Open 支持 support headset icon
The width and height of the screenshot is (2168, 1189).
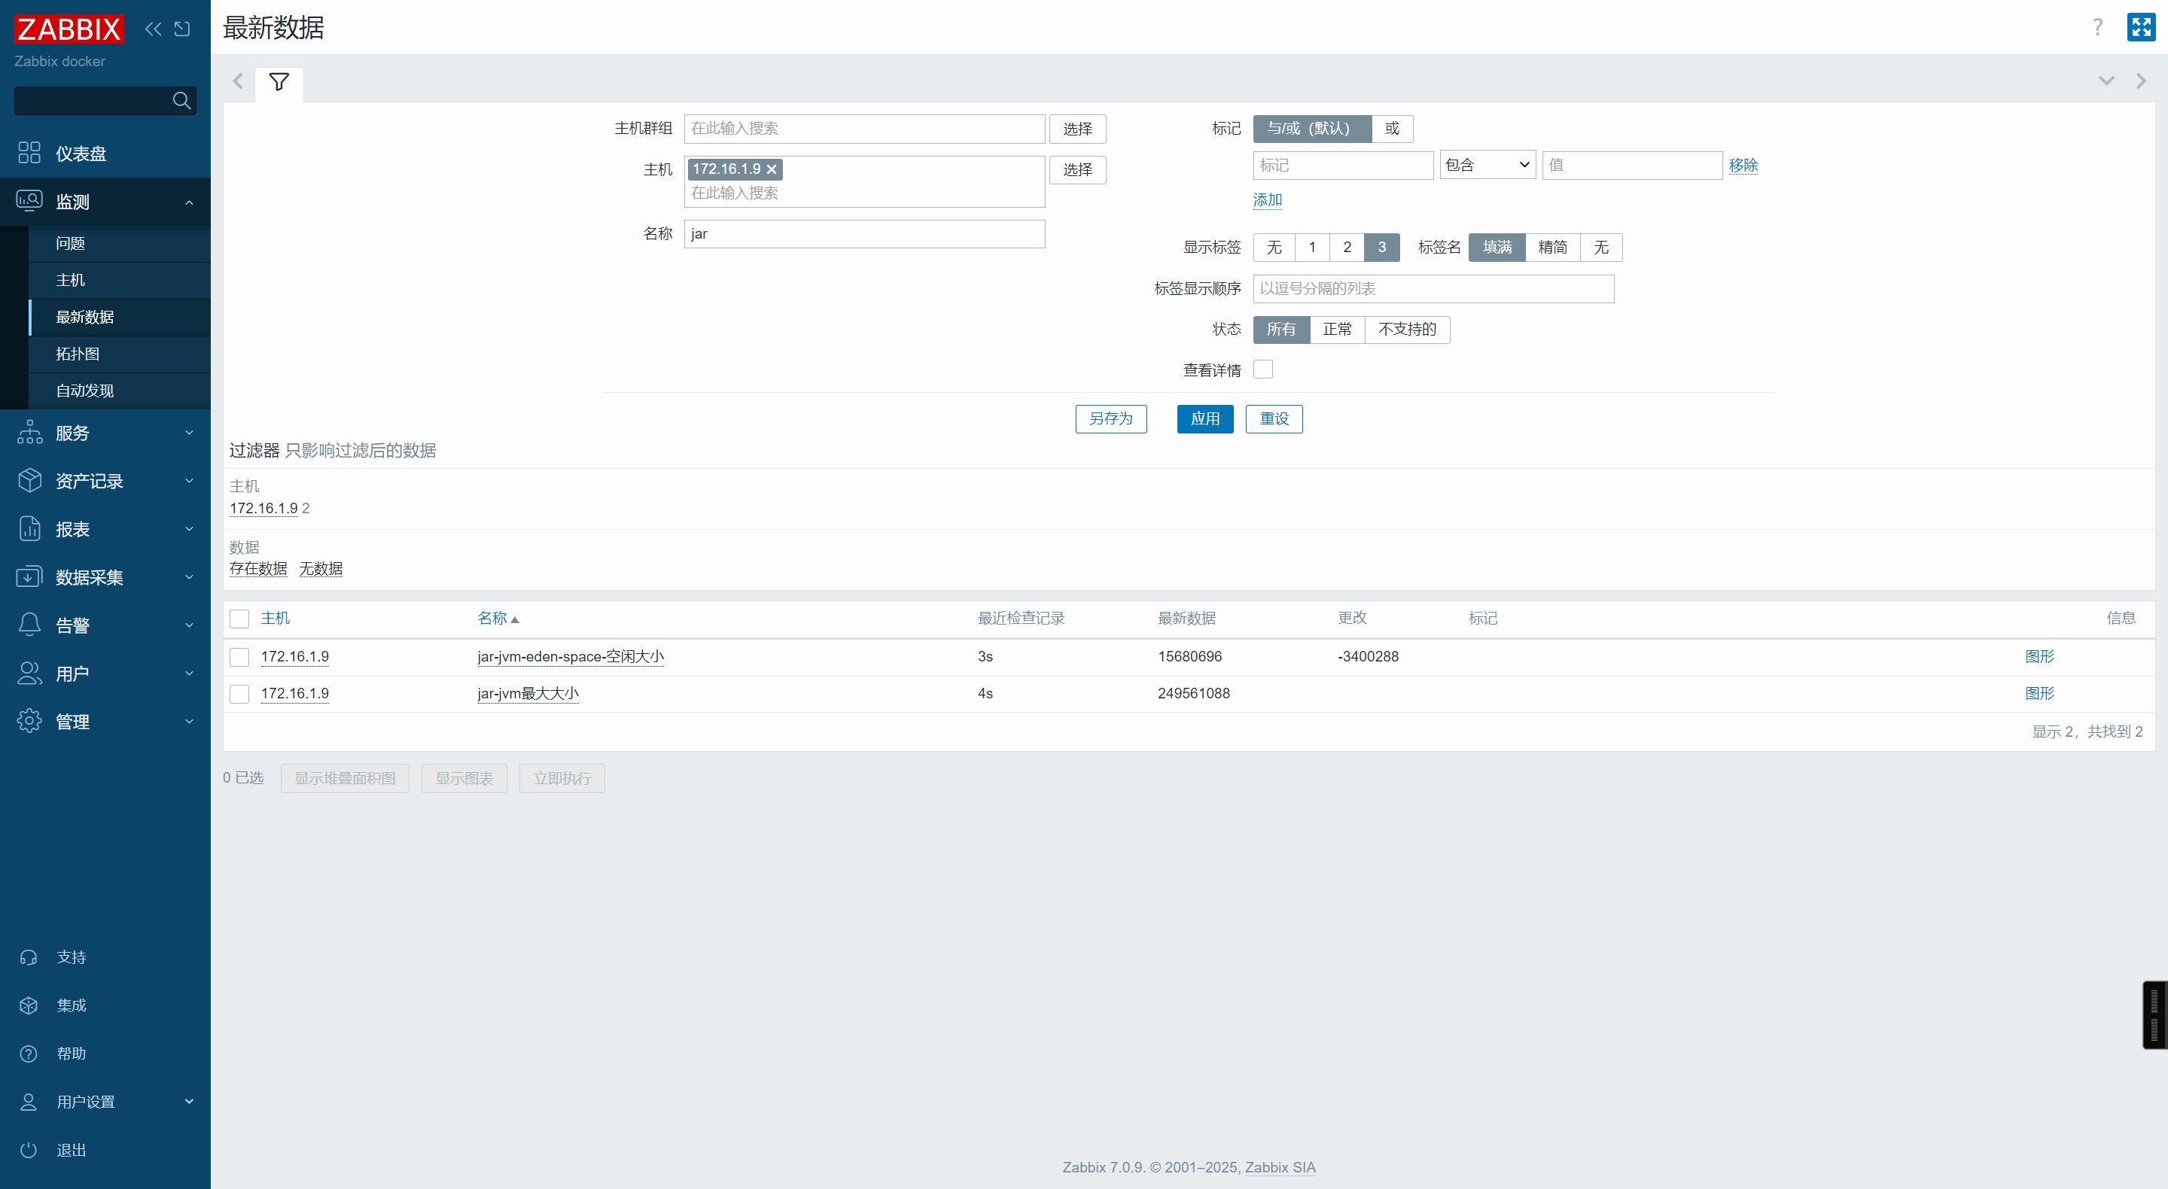pos(29,957)
